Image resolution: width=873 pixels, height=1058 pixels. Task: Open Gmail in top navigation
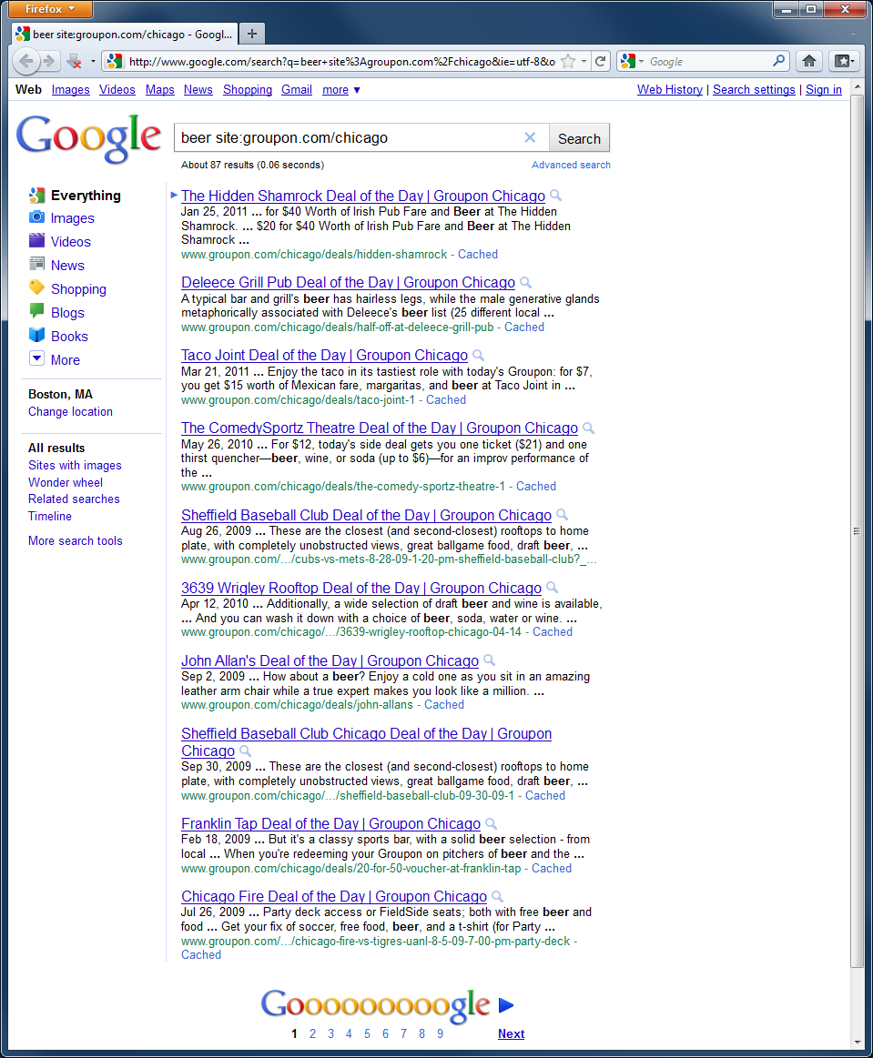(297, 90)
